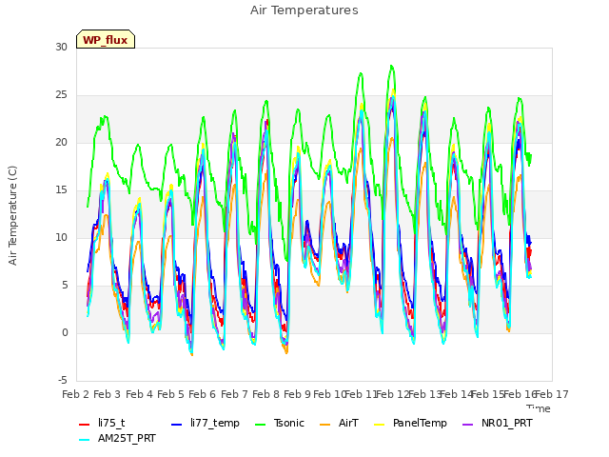Click the Feb 8 x-axis tick label
609x457 pixels.
click(265, 394)
